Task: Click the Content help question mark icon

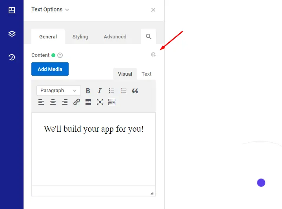Action: click(x=60, y=55)
